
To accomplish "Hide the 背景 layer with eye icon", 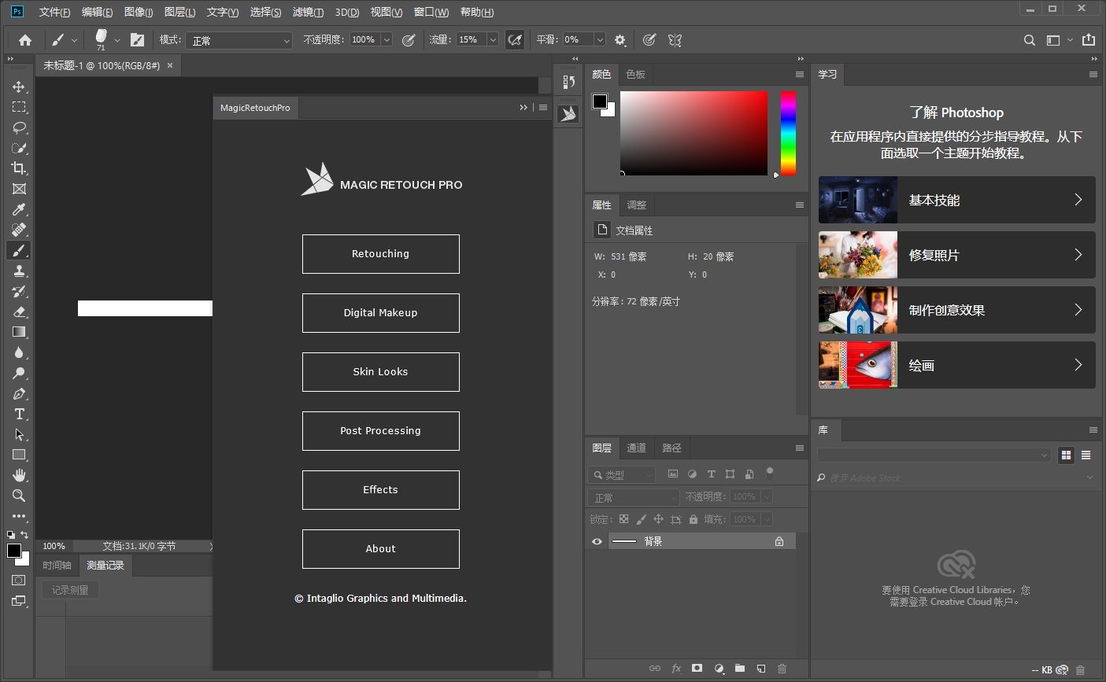I will click(597, 541).
